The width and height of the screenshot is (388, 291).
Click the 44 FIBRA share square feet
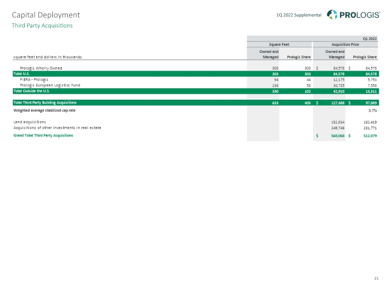[x=308, y=80]
